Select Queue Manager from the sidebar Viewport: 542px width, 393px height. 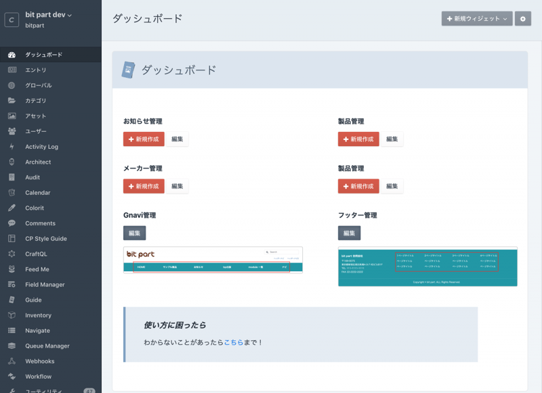point(47,346)
